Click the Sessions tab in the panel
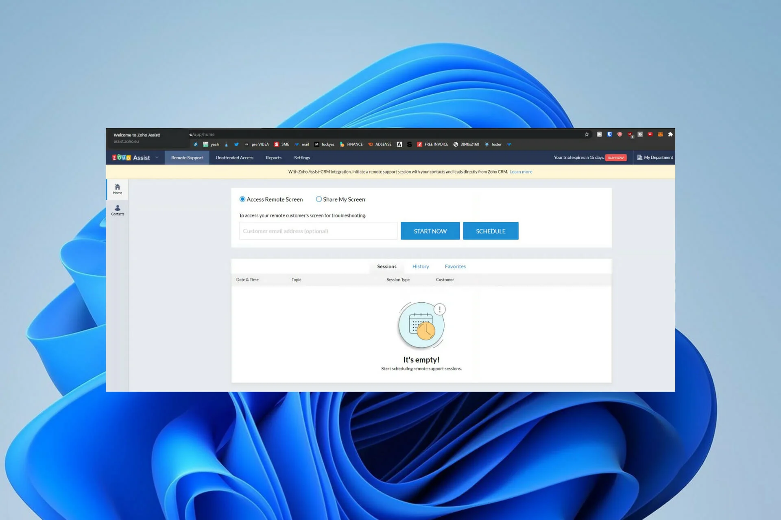781x520 pixels. coord(386,266)
